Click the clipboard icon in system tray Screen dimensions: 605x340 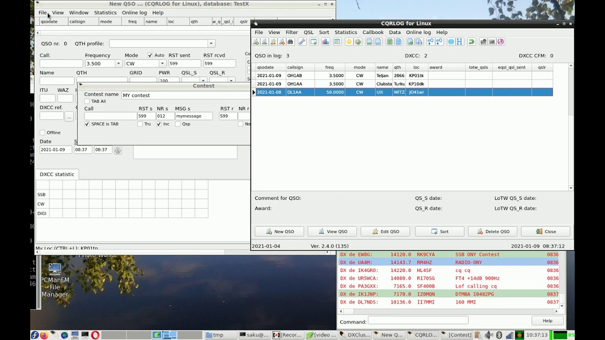point(478,335)
